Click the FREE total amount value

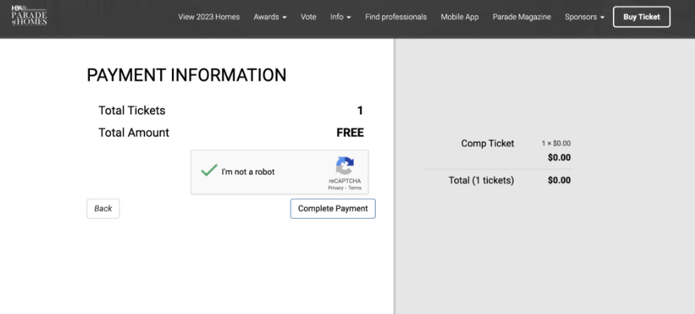point(350,132)
